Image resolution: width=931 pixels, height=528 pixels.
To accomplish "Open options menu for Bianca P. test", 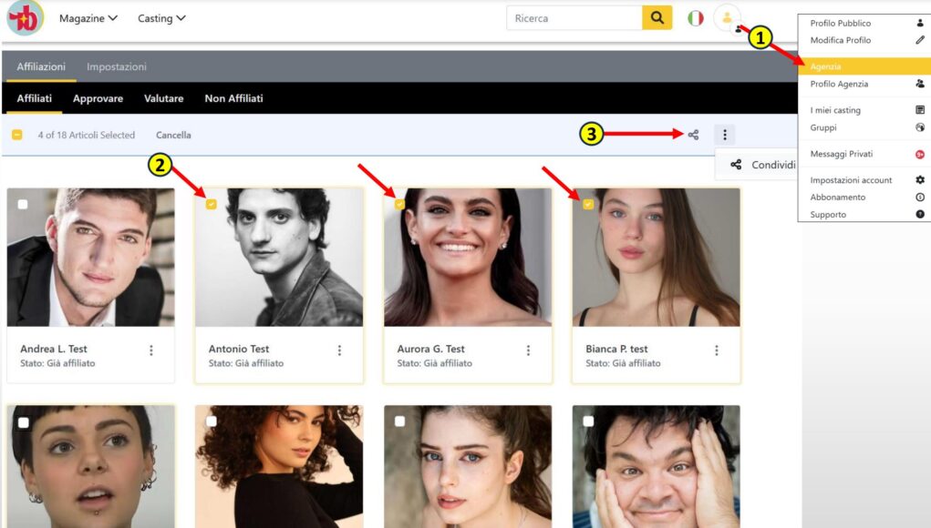I will click(x=717, y=350).
